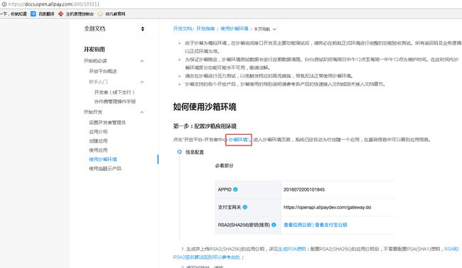Image resolution: width=462 pixels, height=268 pixels.
Task: Click the circle marker beside 信息配置
Action: coord(179,152)
